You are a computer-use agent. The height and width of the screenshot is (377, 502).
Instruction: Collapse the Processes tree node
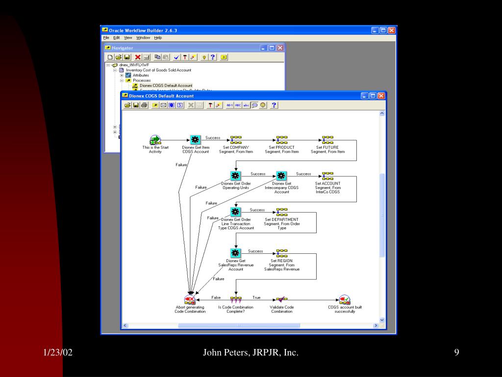tap(122, 81)
